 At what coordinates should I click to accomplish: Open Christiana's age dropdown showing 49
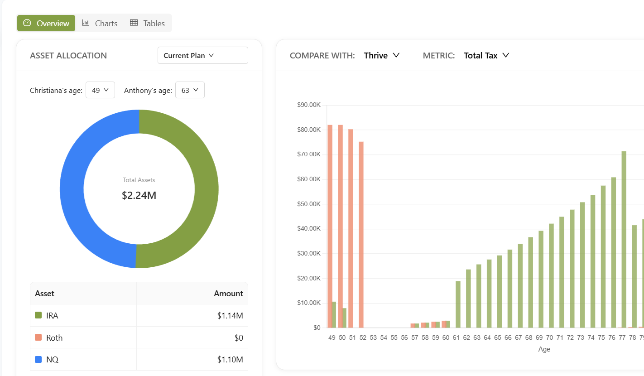click(100, 90)
